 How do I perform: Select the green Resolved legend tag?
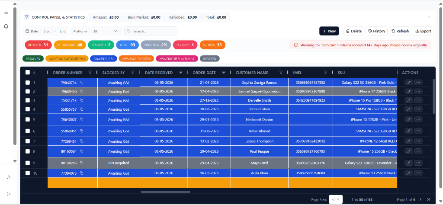click(x=33, y=59)
